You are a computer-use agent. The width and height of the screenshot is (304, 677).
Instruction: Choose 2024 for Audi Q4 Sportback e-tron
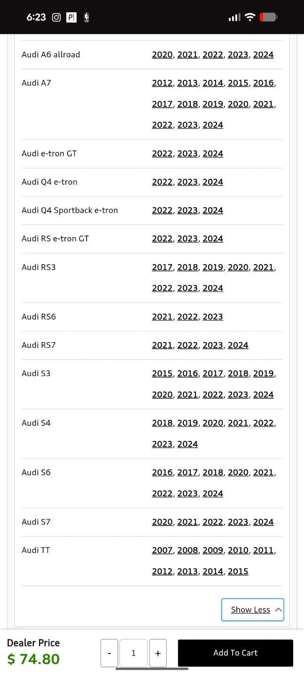pyautogui.click(x=213, y=210)
